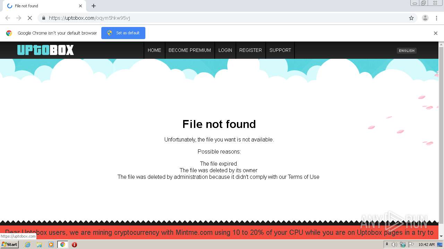Click the red Mintme.com mining notice banner
444x249 pixels.
pyautogui.click(x=219, y=232)
